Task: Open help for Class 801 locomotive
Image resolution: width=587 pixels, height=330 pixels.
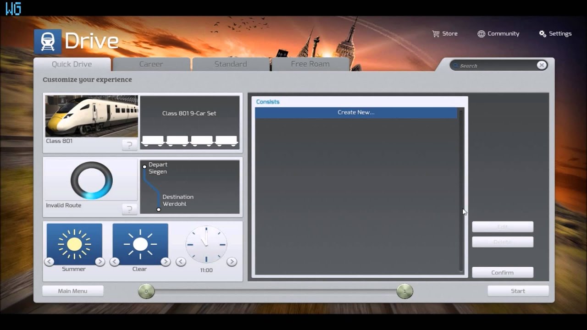Action: [129, 145]
